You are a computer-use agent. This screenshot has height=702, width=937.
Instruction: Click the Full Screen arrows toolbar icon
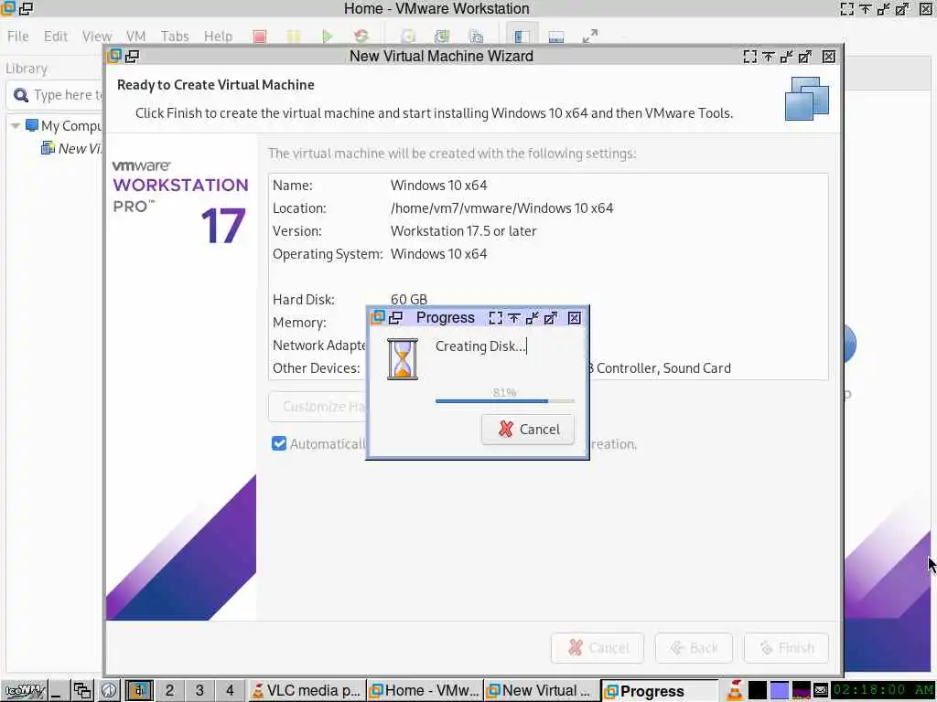click(x=590, y=37)
